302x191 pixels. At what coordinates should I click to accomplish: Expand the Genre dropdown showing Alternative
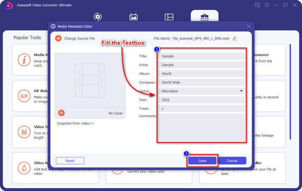coord(201,91)
